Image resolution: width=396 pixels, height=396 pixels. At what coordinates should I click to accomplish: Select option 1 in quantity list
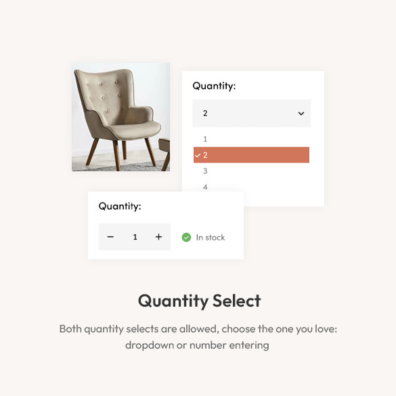[x=251, y=139]
